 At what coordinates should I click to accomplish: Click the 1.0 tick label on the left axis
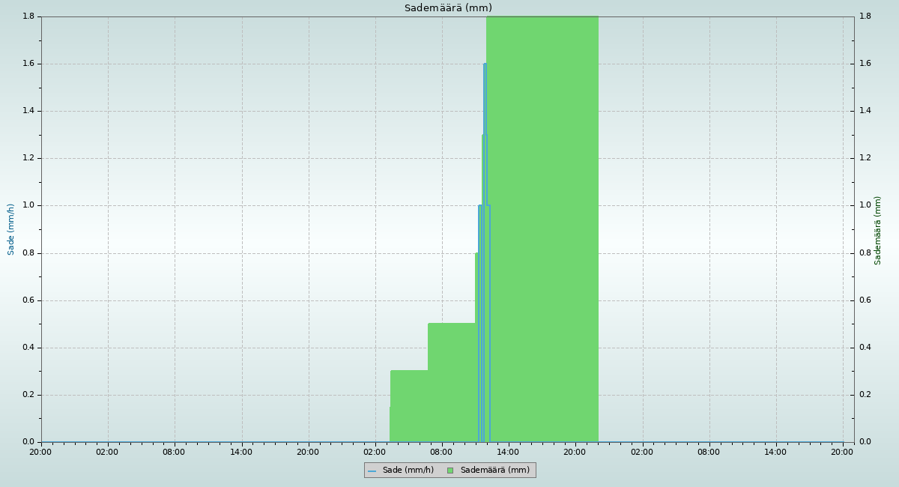pyautogui.click(x=29, y=205)
